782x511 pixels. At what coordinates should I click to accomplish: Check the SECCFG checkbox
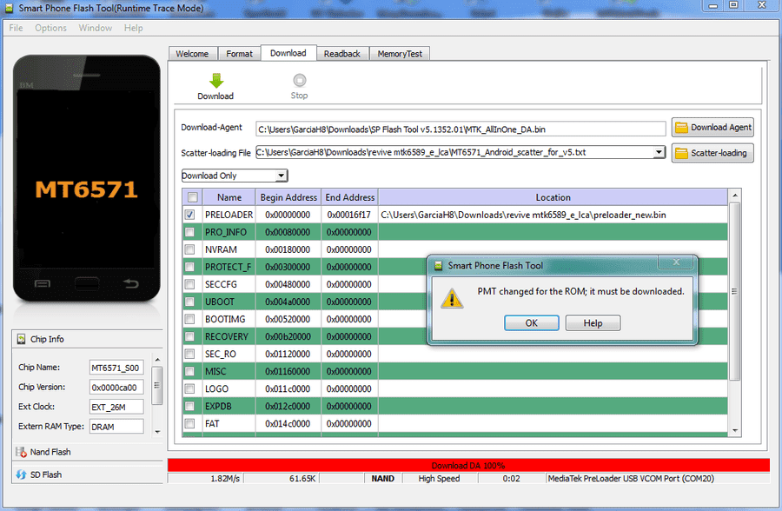[189, 284]
